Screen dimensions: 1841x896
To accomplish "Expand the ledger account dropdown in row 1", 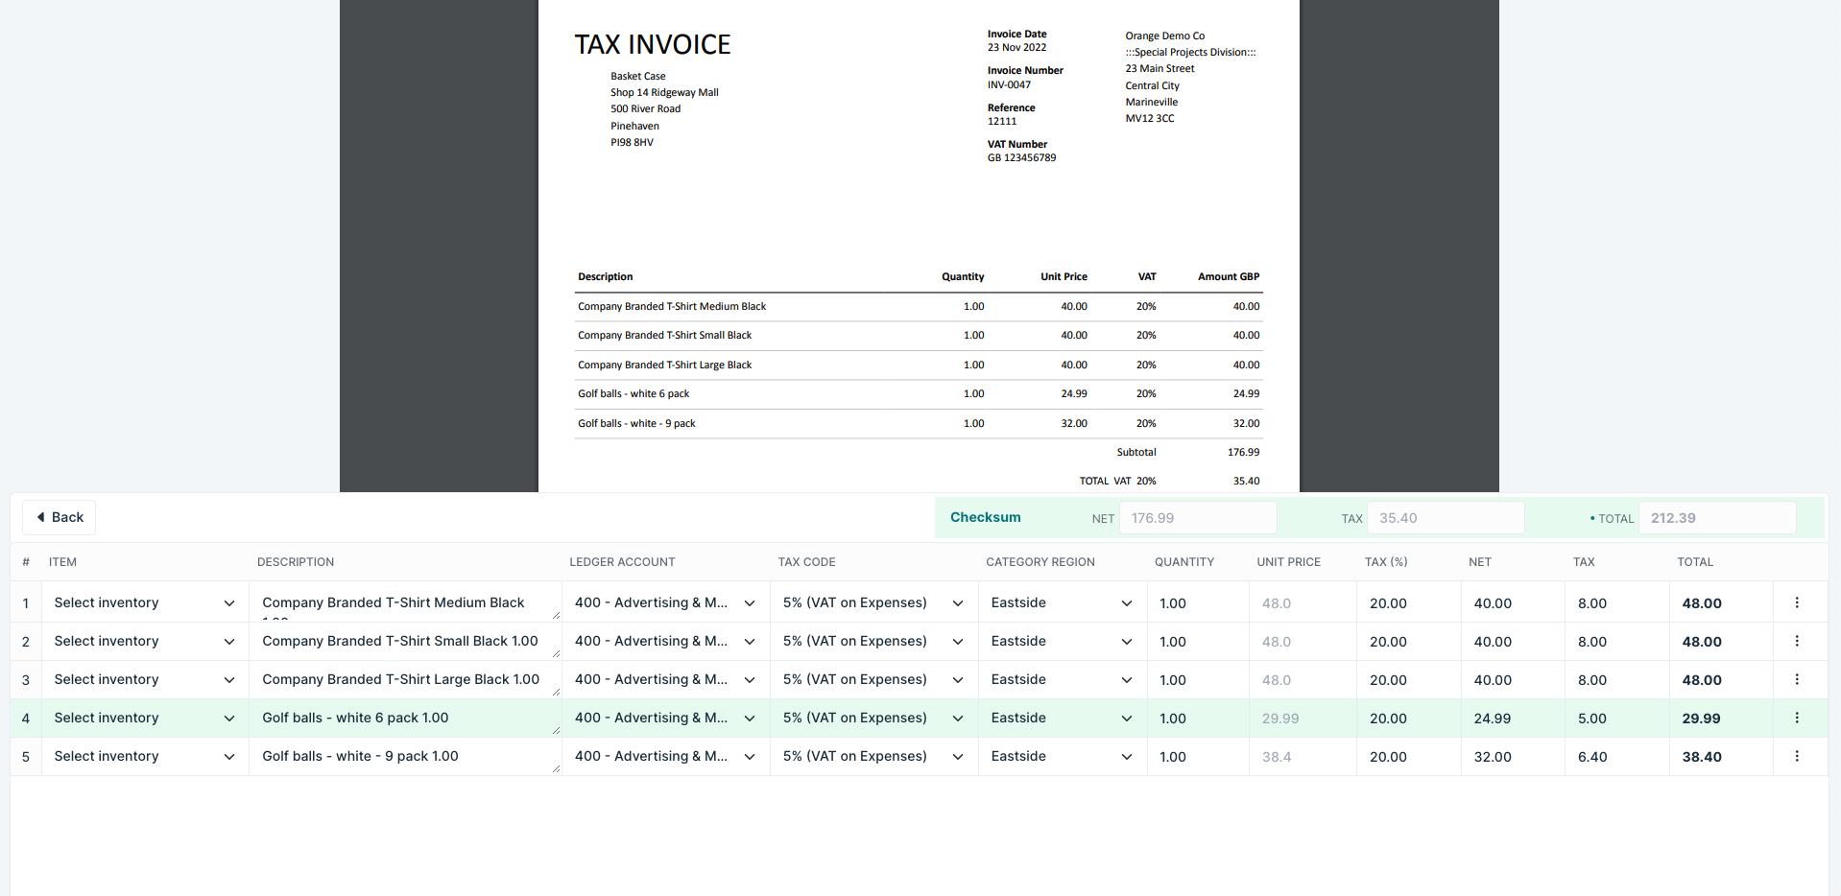I will tap(665, 602).
